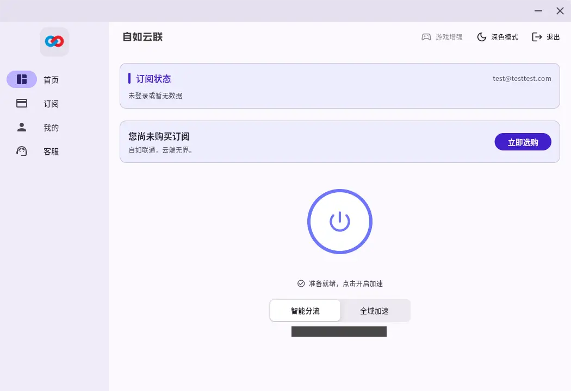Viewport: 571px width, 391px height.
Task: Click the card-shaped 订阅 icon in sidebar
Action: (22, 103)
